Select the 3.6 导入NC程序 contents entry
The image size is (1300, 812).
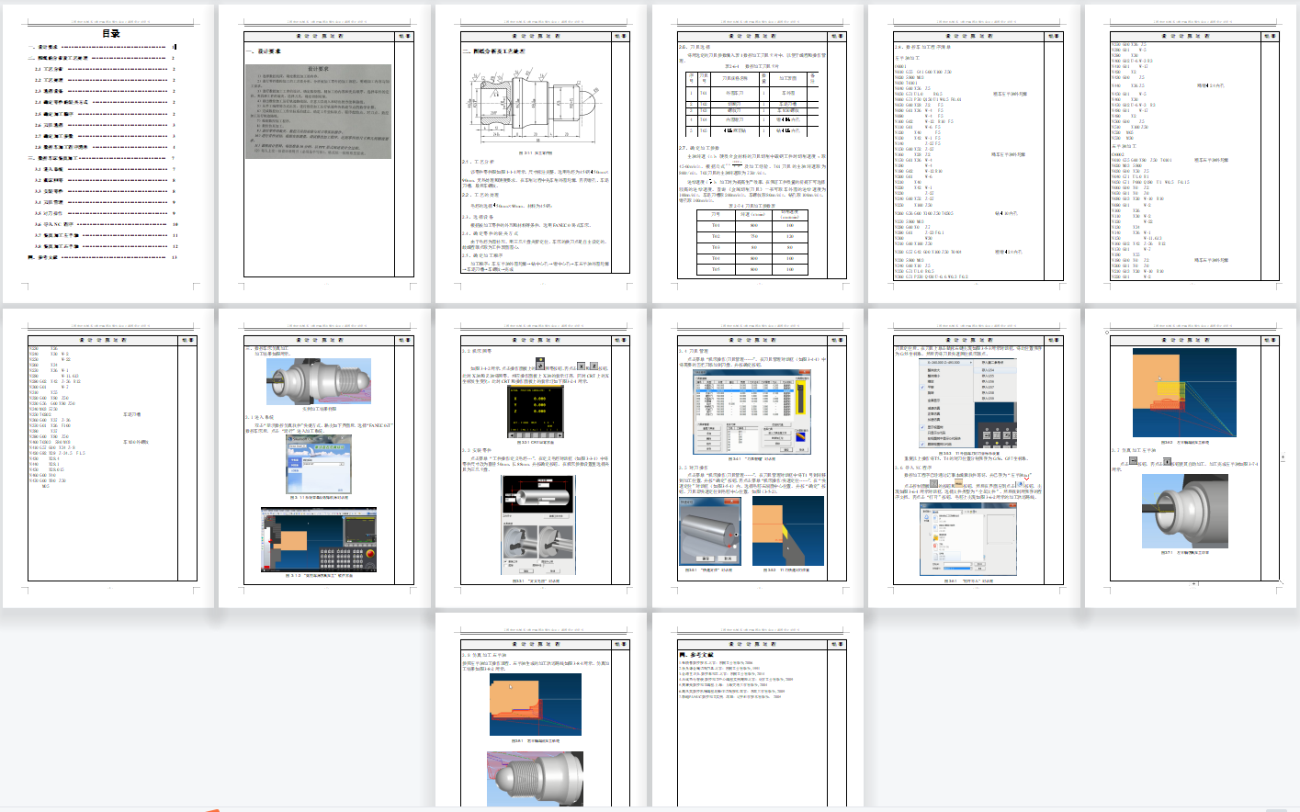54,224
